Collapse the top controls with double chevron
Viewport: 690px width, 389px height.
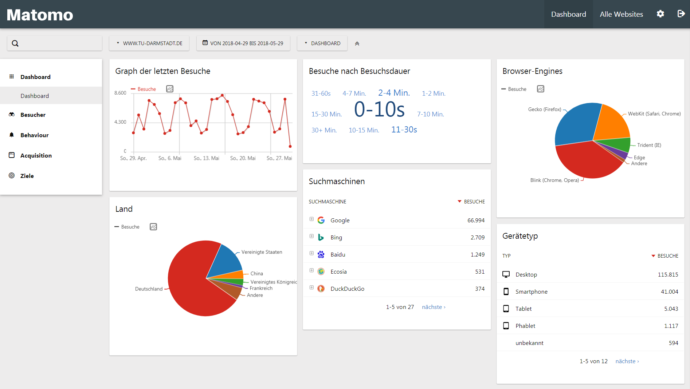click(x=357, y=43)
